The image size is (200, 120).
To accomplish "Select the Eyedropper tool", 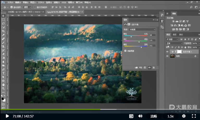I will [3, 35].
